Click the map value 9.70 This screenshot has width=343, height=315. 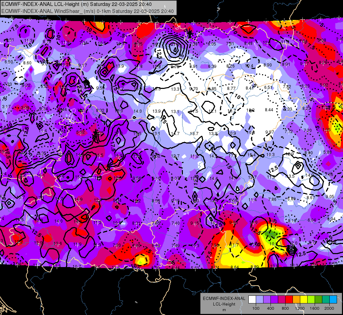click(x=194, y=89)
